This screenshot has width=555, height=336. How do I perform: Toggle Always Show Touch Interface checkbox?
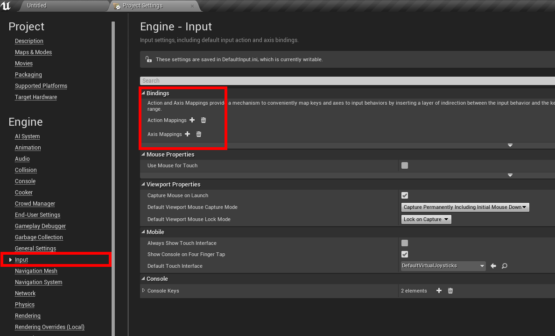[x=405, y=243]
